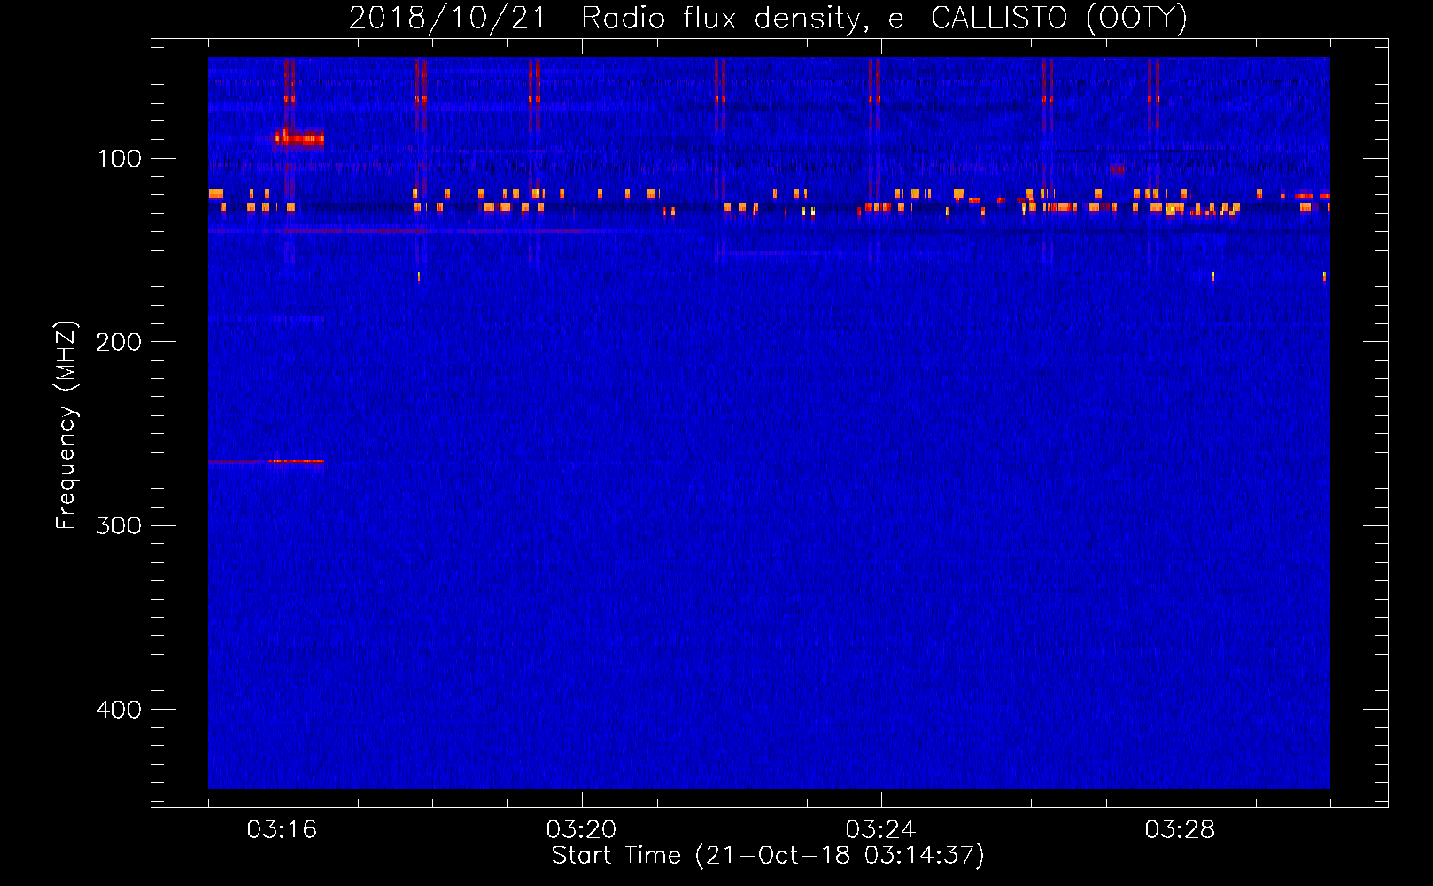Click the 03:24 time tick label
Viewport: 1433px width, 886px height.
coord(880,830)
